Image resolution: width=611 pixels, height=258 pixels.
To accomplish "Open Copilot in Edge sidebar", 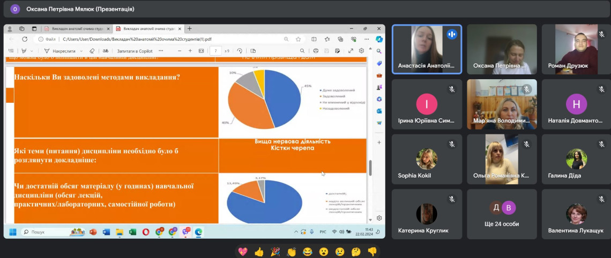I will [379, 39].
